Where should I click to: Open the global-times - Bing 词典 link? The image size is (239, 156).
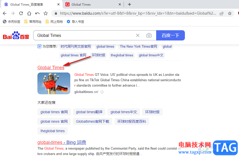[x=62, y=142]
